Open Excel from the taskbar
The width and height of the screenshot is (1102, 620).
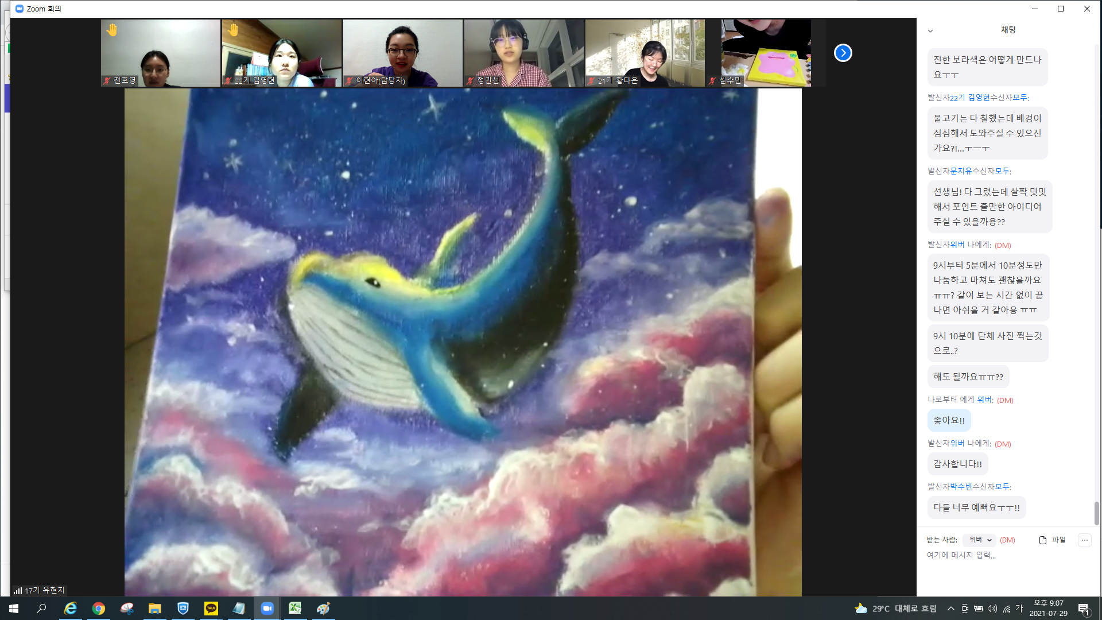point(295,609)
